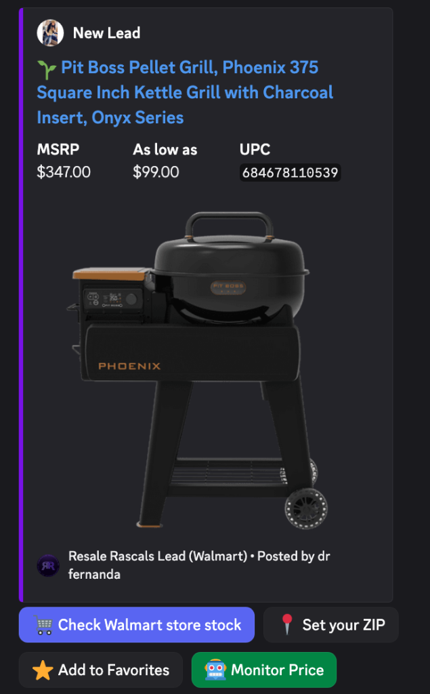Click the Resale Rascals footer logo
The width and height of the screenshot is (430, 694).
pyautogui.click(x=48, y=565)
